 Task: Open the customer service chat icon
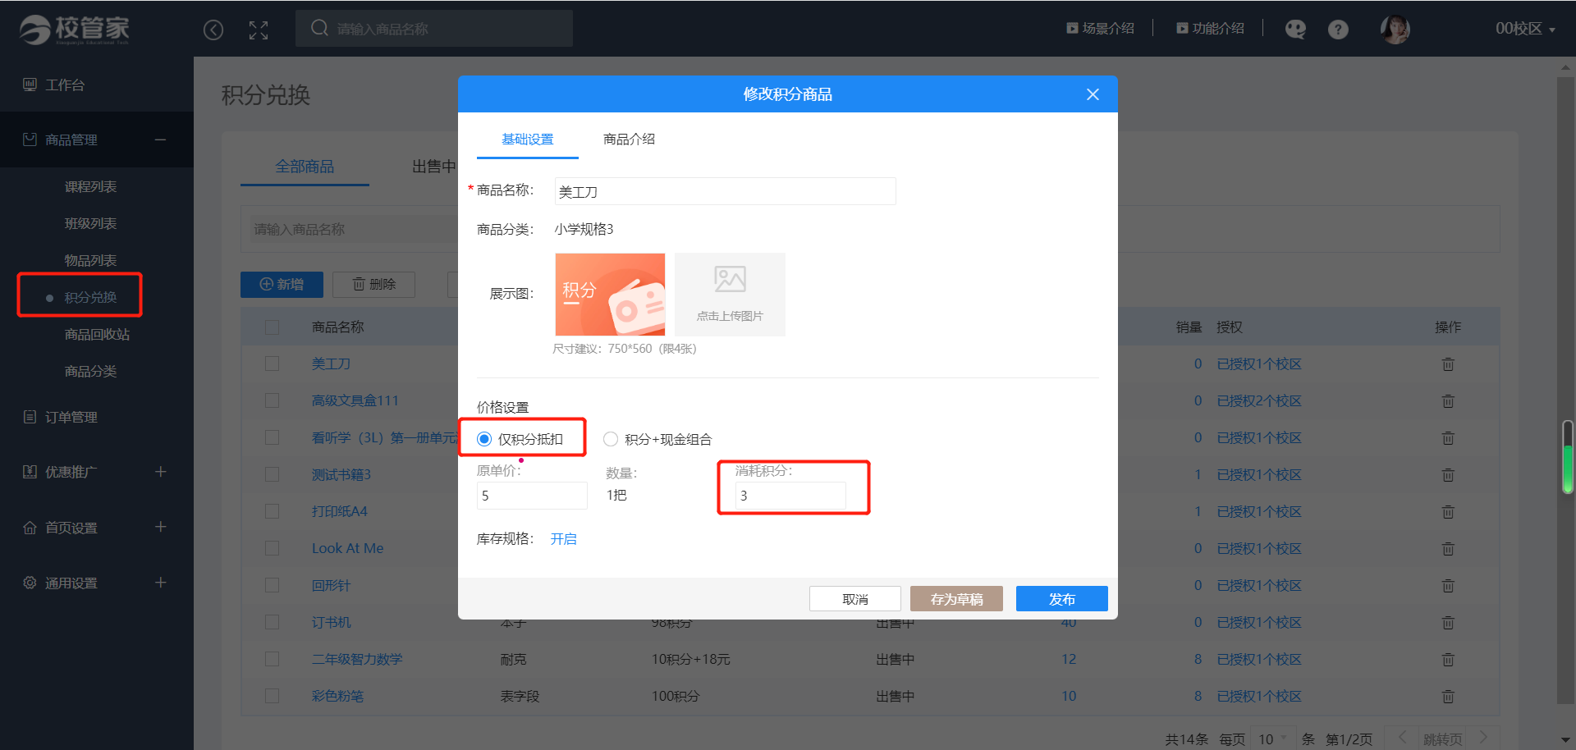(x=1295, y=30)
